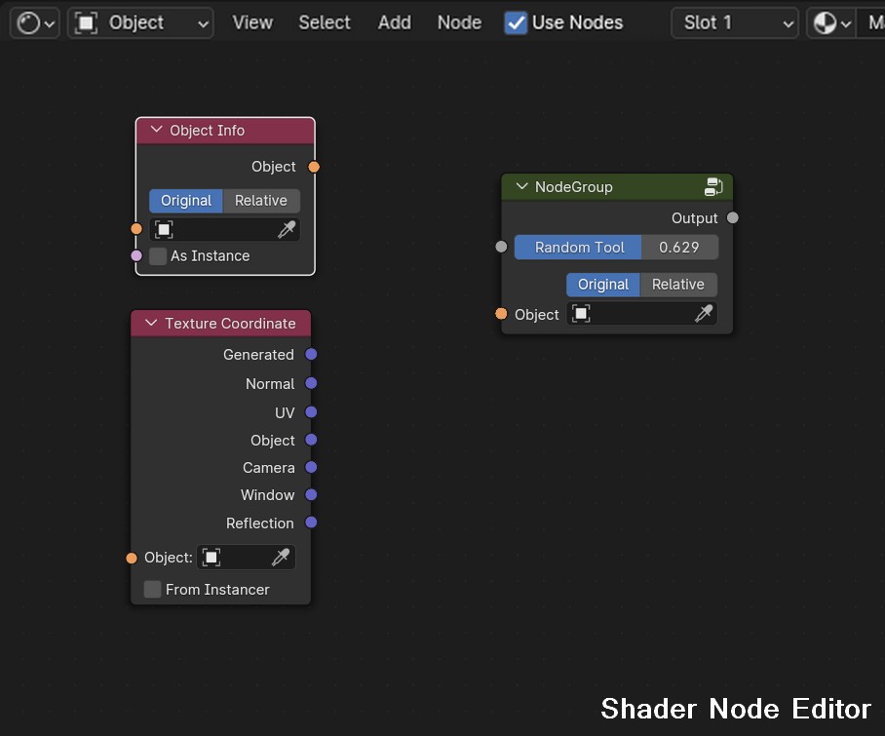
Task: Open the Add menu
Action: (395, 22)
